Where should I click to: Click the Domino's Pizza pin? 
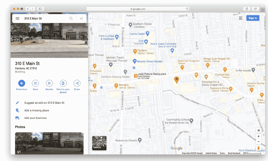coord(231,89)
